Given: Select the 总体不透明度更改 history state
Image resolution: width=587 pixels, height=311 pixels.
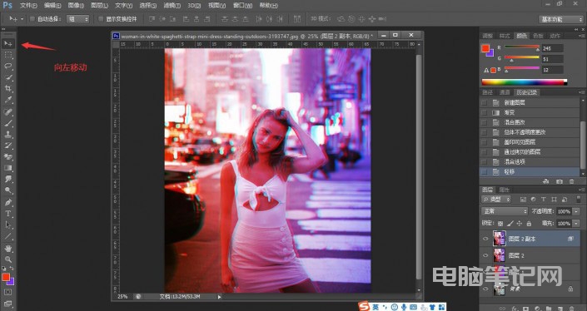Looking at the screenshot, I should 530,132.
